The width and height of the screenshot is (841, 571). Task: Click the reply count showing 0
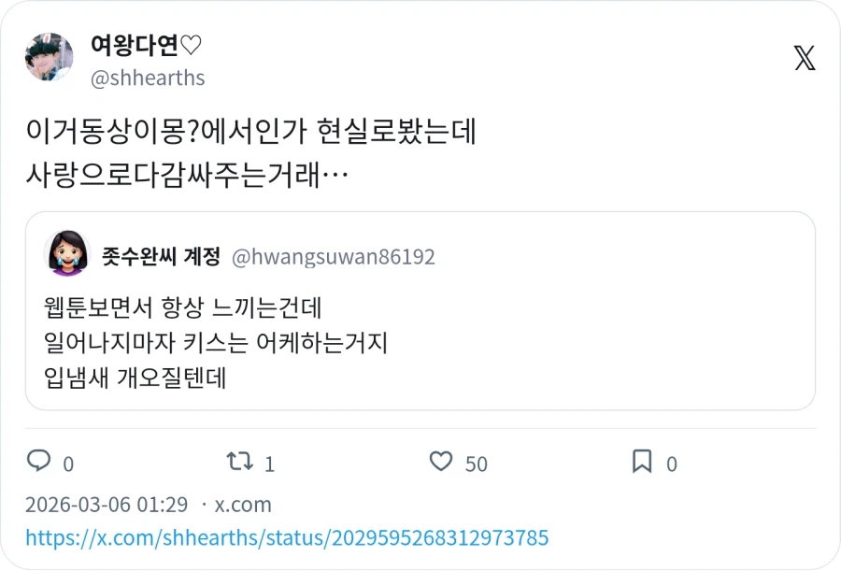point(69,462)
